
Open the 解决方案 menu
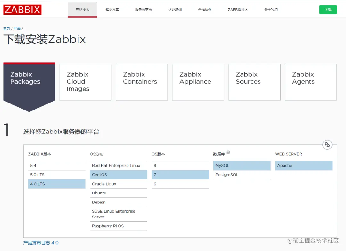(x=112, y=10)
